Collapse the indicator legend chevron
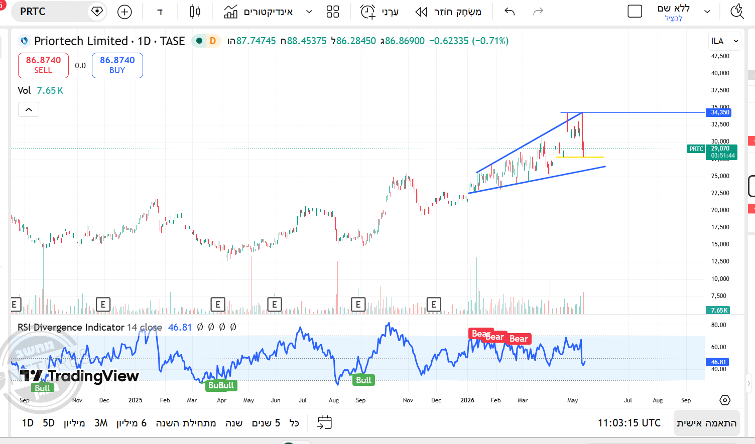The image size is (755, 444). (29, 109)
